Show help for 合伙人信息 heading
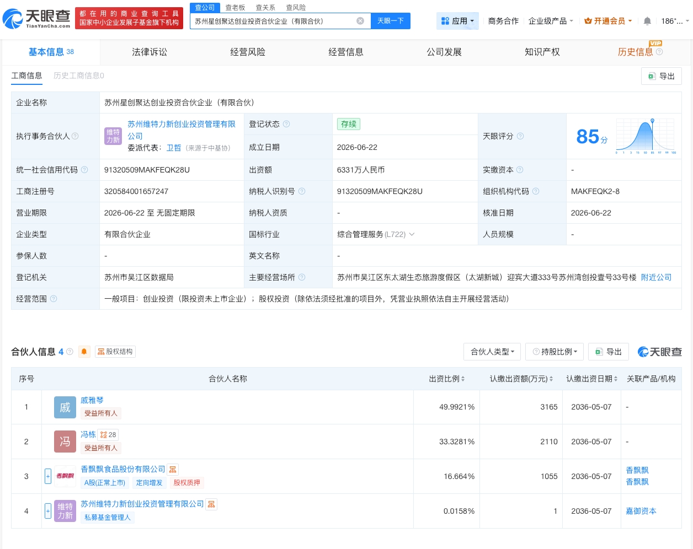 70,352
